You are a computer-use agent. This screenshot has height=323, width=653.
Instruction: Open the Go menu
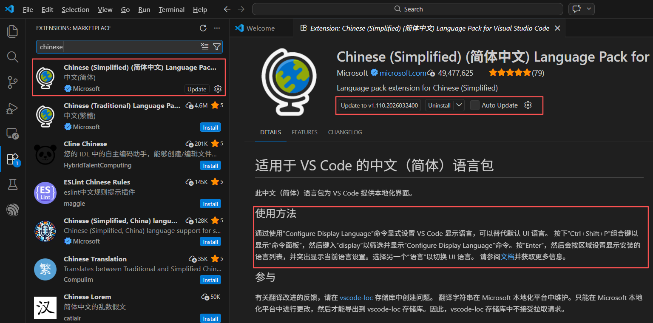tap(125, 9)
